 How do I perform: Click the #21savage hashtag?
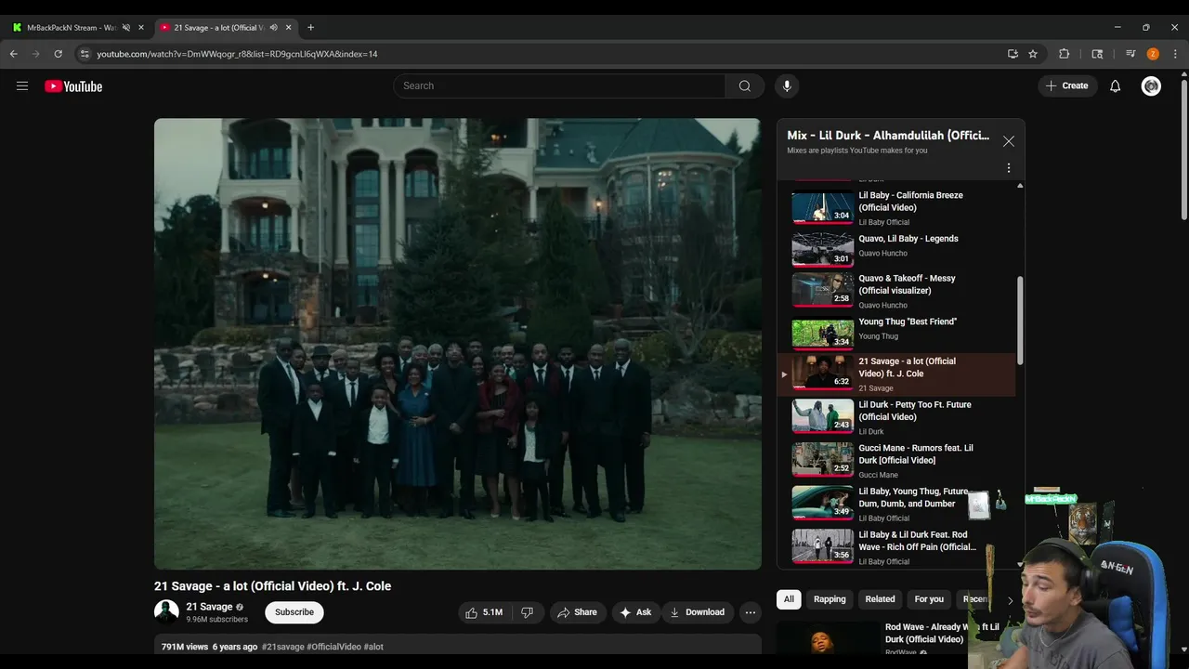283,647
